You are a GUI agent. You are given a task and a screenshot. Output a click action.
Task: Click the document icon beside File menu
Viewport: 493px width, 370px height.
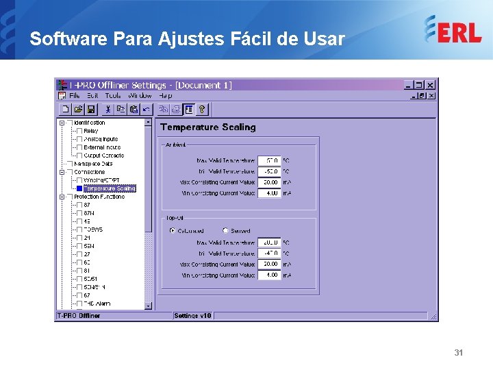coord(62,95)
